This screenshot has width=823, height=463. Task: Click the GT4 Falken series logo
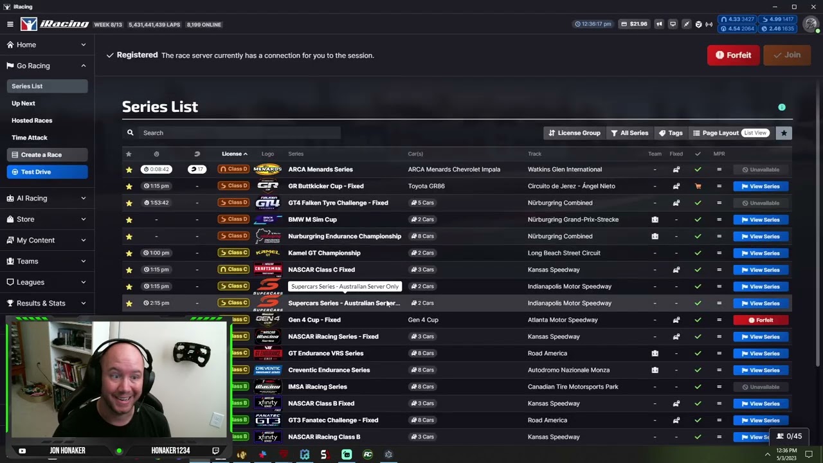[267, 203]
